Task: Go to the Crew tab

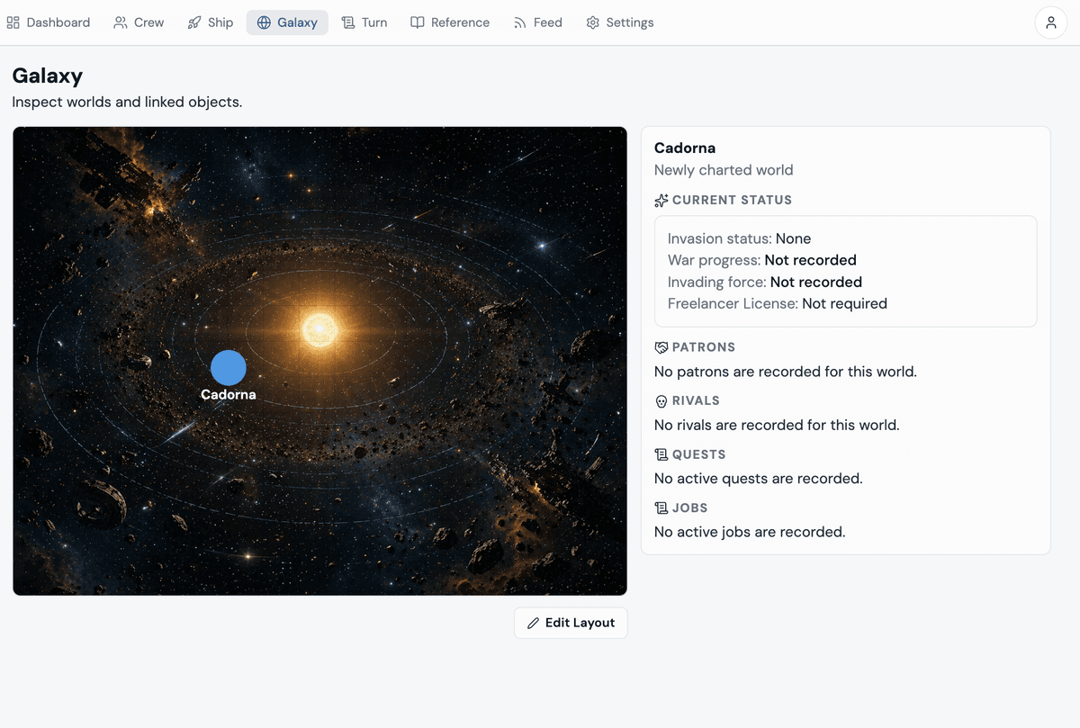Action: pyautogui.click(x=139, y=22)
